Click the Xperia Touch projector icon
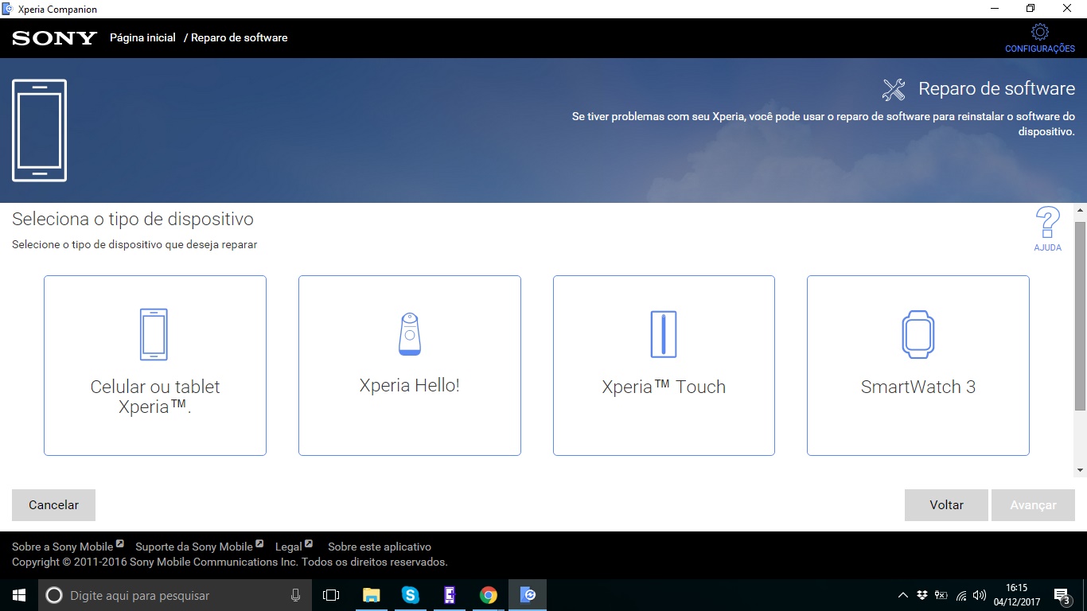The height and width of the screenshot is (611, 1087). click(x=664, y=334)
